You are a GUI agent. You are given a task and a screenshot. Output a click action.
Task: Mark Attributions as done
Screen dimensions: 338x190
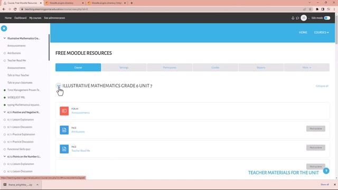point(316,129)
